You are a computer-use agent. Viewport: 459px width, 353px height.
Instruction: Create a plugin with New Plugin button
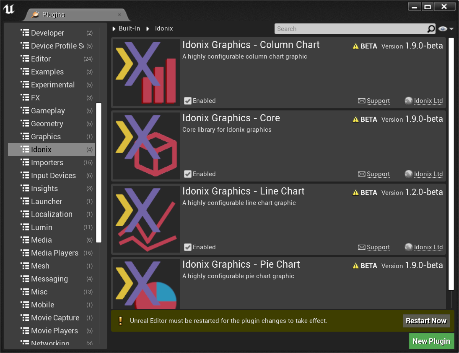431,341
